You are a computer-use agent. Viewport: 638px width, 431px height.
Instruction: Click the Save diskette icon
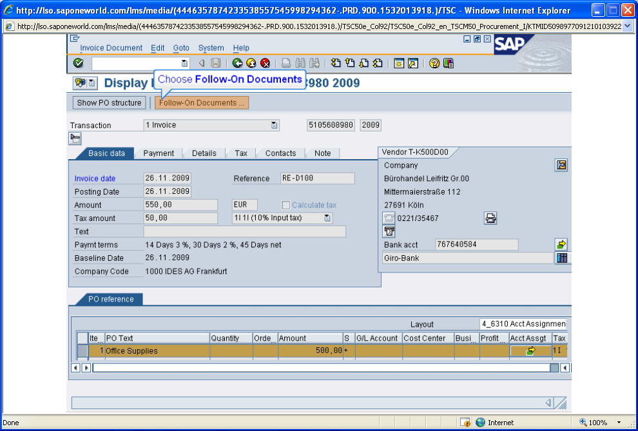point(216,63)
